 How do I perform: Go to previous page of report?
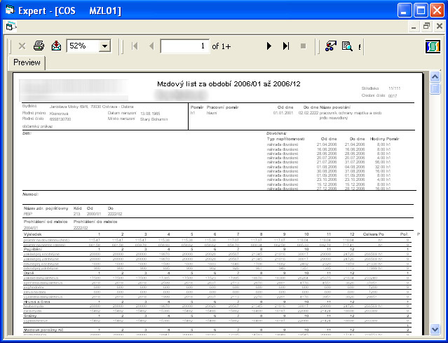(x=151, y=46)
